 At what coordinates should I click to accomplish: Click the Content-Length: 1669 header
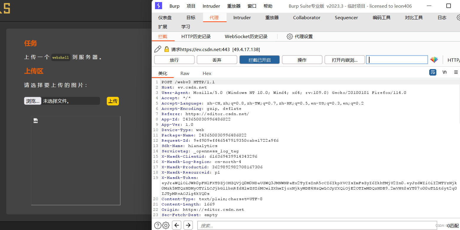pos(188,204)
